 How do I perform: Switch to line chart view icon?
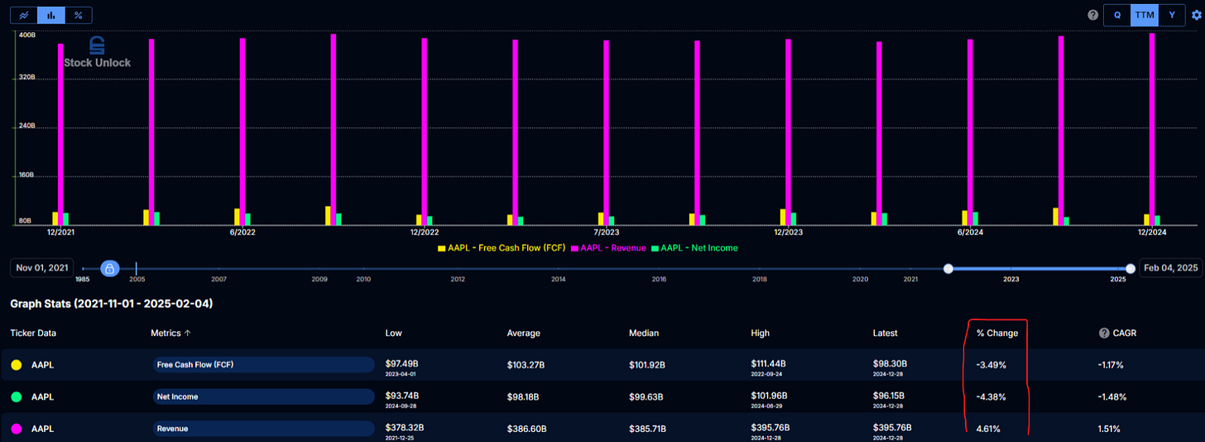click(24, 15)
